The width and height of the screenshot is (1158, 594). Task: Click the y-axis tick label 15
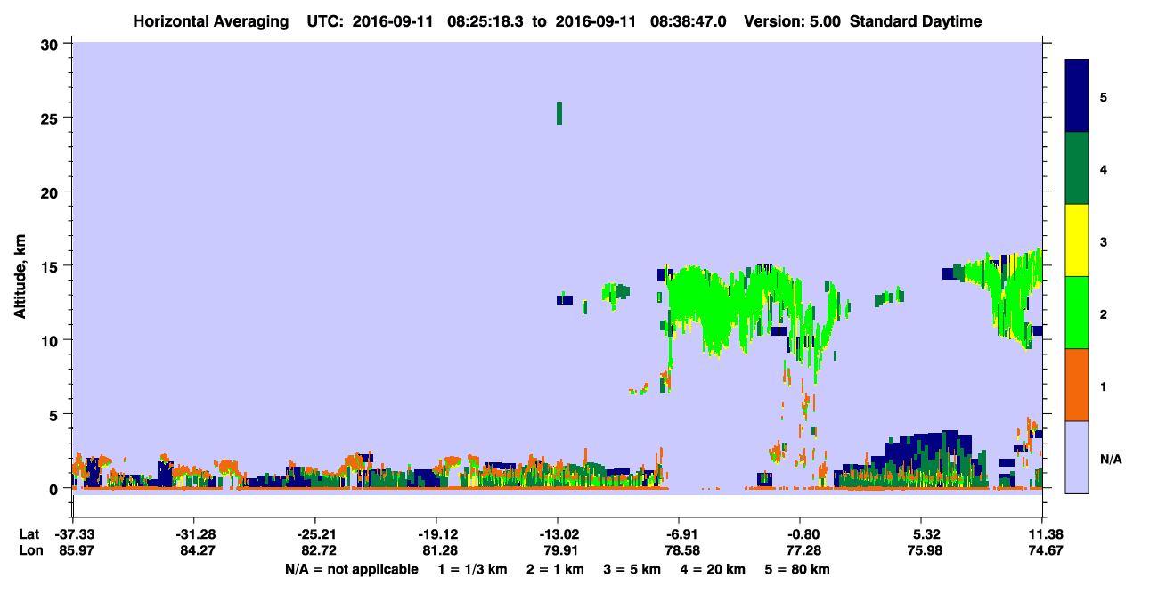point(52,266)
